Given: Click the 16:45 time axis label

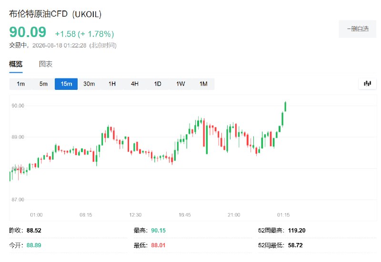Looking at the screenshot, I should pyautogui.click(x=185, y=215).
